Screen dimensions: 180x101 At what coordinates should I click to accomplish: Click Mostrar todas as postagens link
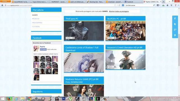(119, 11)
